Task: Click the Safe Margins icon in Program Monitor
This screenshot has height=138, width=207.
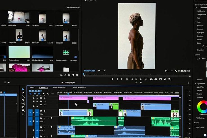Action: 161,79
